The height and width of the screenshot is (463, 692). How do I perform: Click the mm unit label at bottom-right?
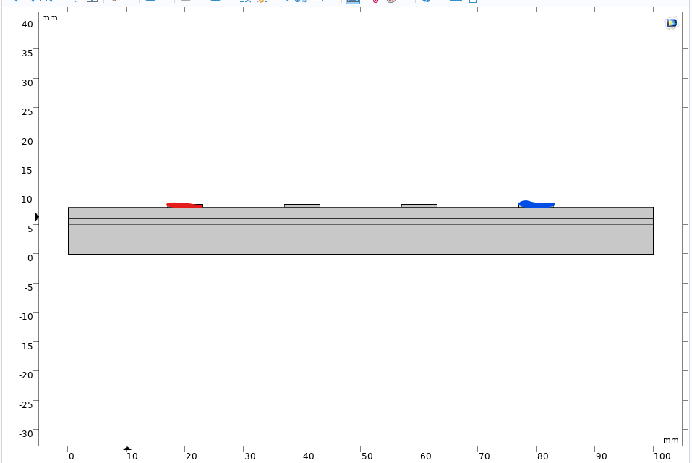click(670, 440)
